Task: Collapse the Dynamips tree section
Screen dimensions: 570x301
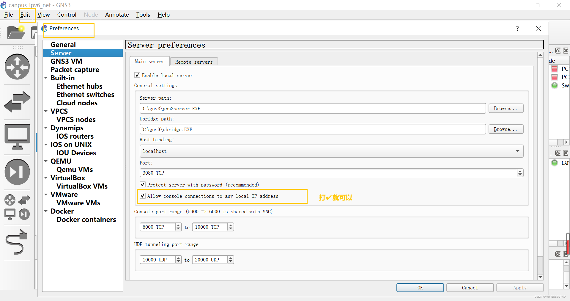Action: click(46, 128)
